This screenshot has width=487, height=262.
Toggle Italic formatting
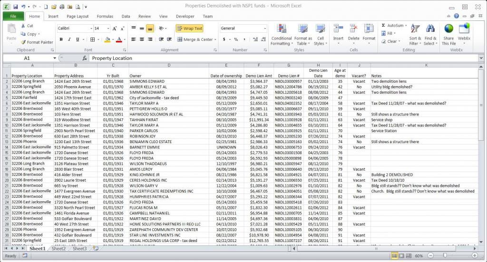pyautogui.click(x=69, y=39)
